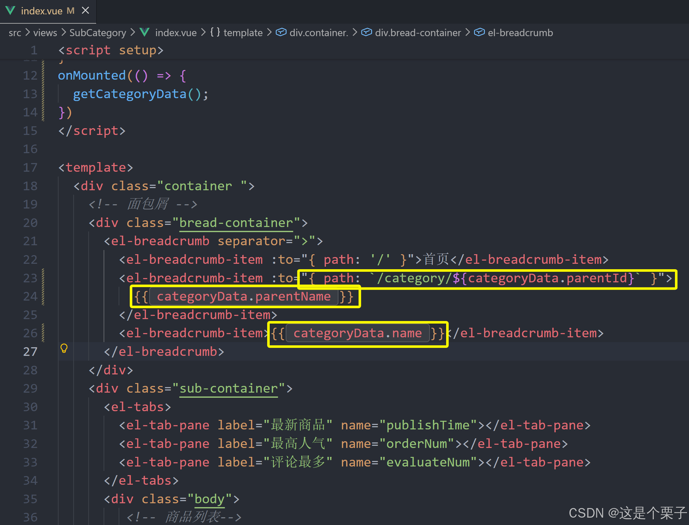The height and width of the screenshot is (525, 689).
Task: Click the sub-container class name link
Action: pos(228,388)
